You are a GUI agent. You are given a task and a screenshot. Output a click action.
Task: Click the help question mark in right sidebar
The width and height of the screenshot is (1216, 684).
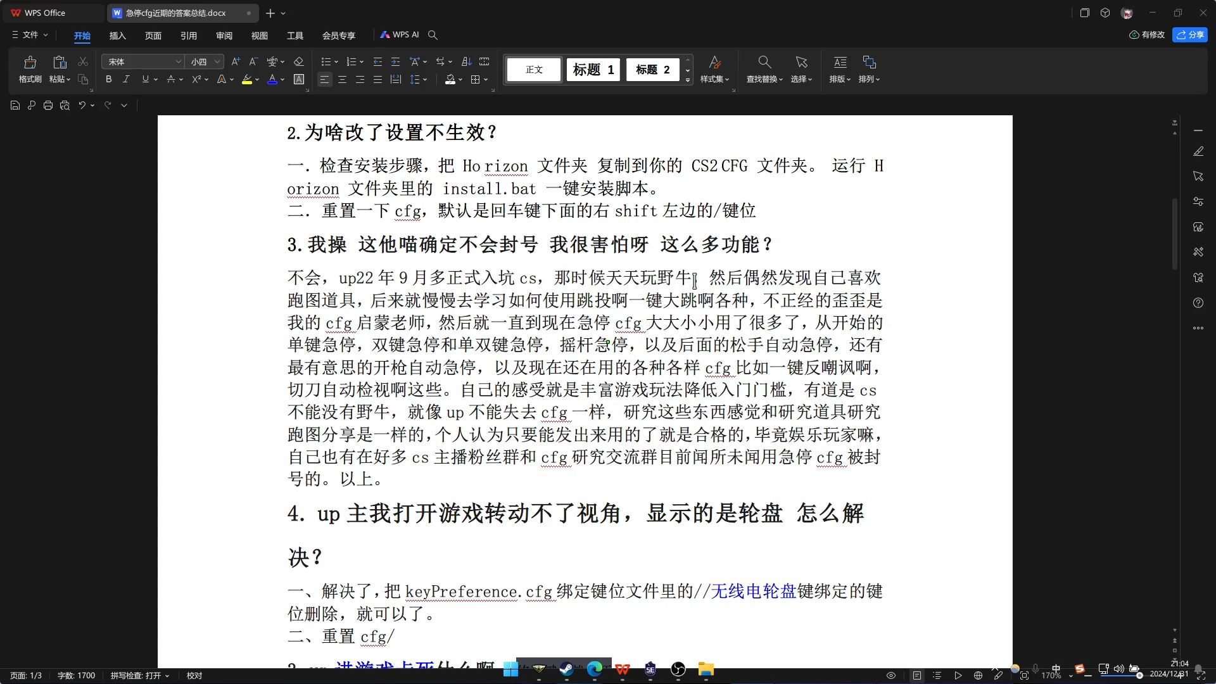coord(1198,303)
